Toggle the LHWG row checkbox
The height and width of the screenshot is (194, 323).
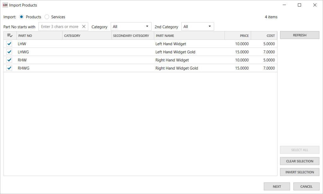tap(9, 52)
